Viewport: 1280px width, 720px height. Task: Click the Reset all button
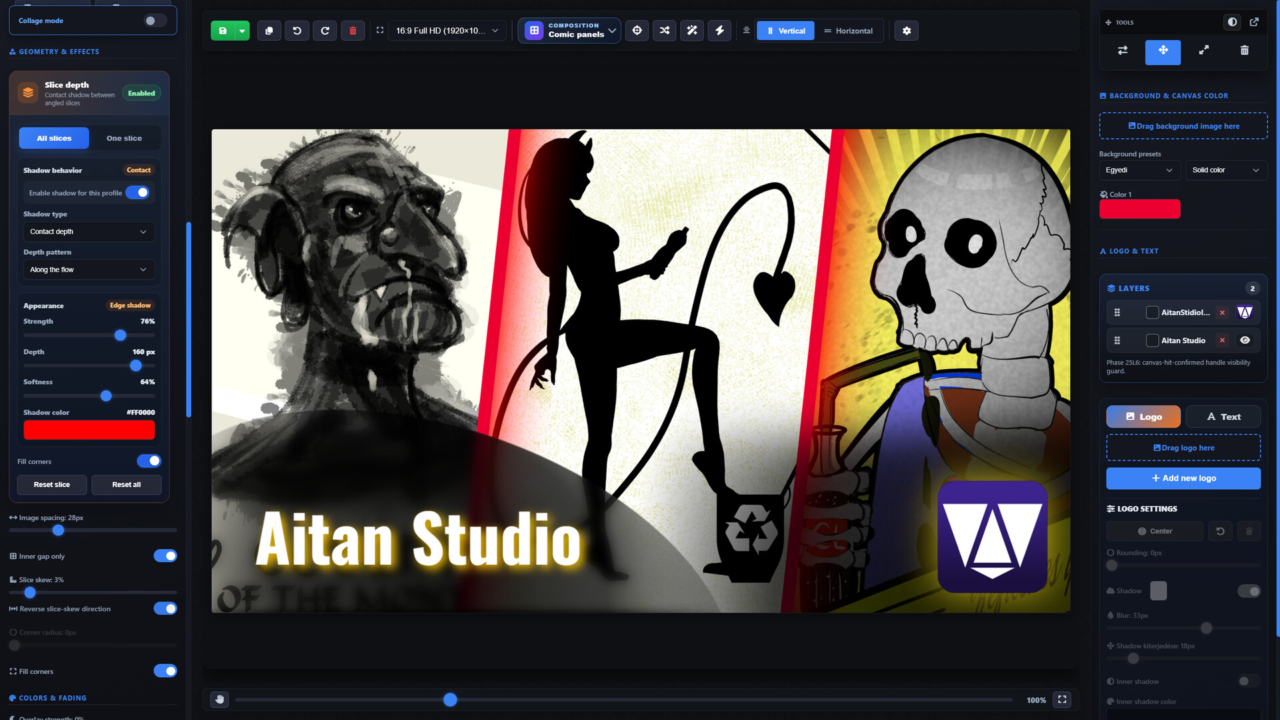[127, 485]
